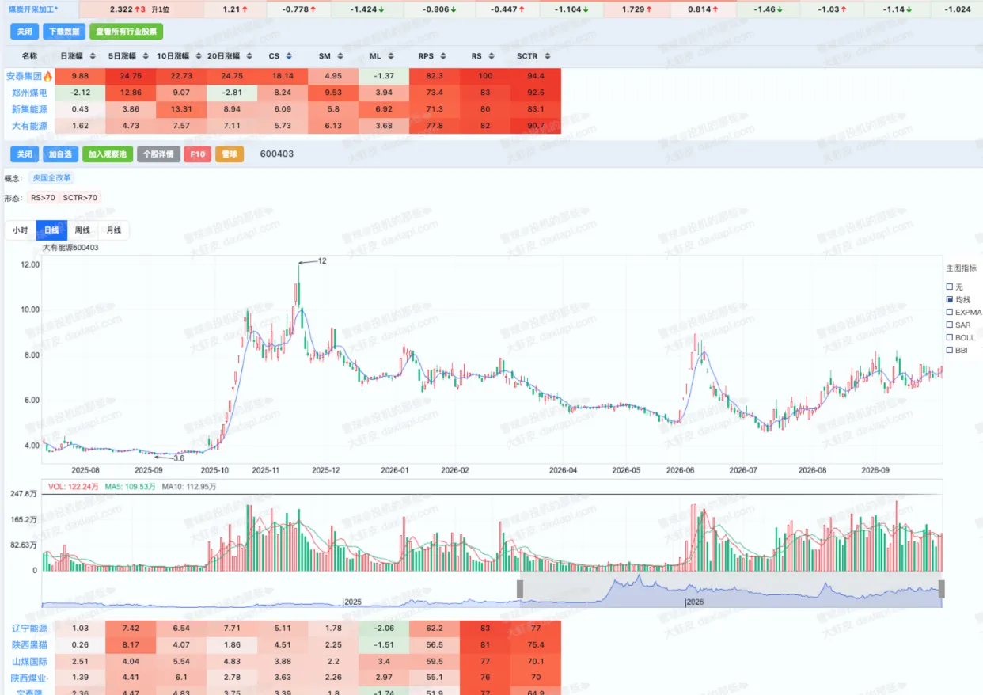Click the 加入观察池 button
983x695 pixels.
[x=108, y=154]
